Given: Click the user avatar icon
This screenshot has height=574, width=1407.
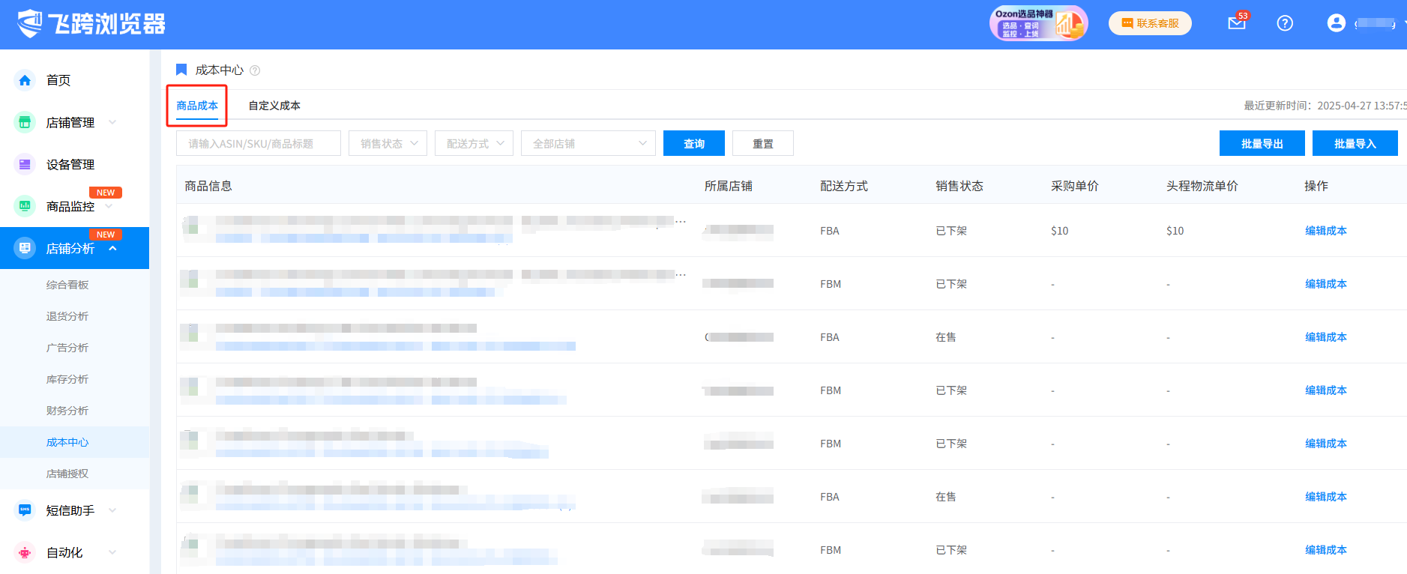Looking at the screenshot, I should (1336, 23).
